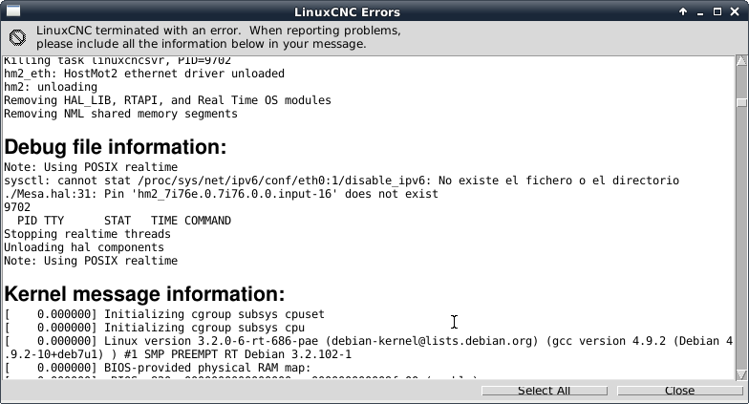
Task: Click the vertical scrollbar thumb
Action: pyautogui.click(x=741, y=103)
